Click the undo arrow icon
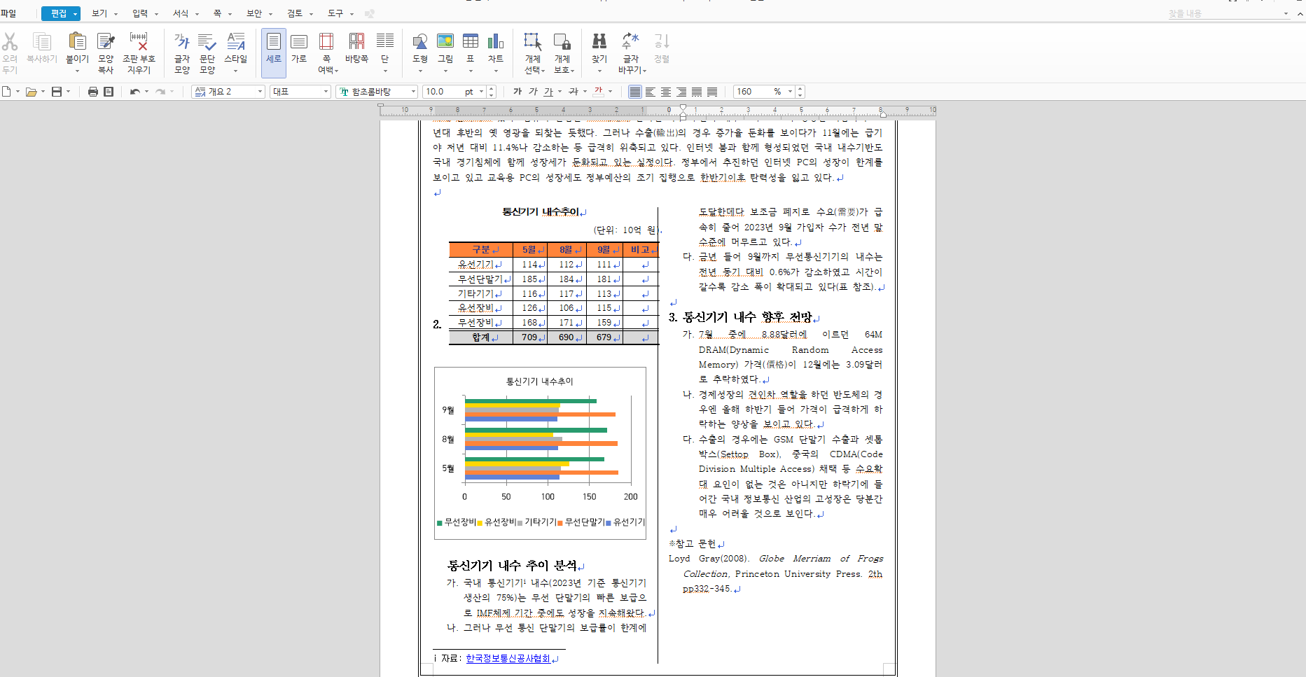 tap(134, 92)
